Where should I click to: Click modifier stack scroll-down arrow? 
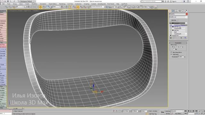click(x=186, y=35)
